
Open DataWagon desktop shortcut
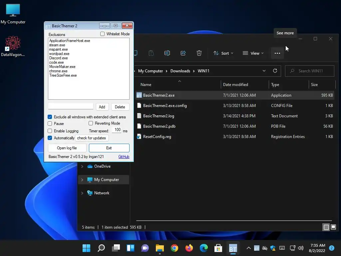pyautogui.click(x=13, y=46)
